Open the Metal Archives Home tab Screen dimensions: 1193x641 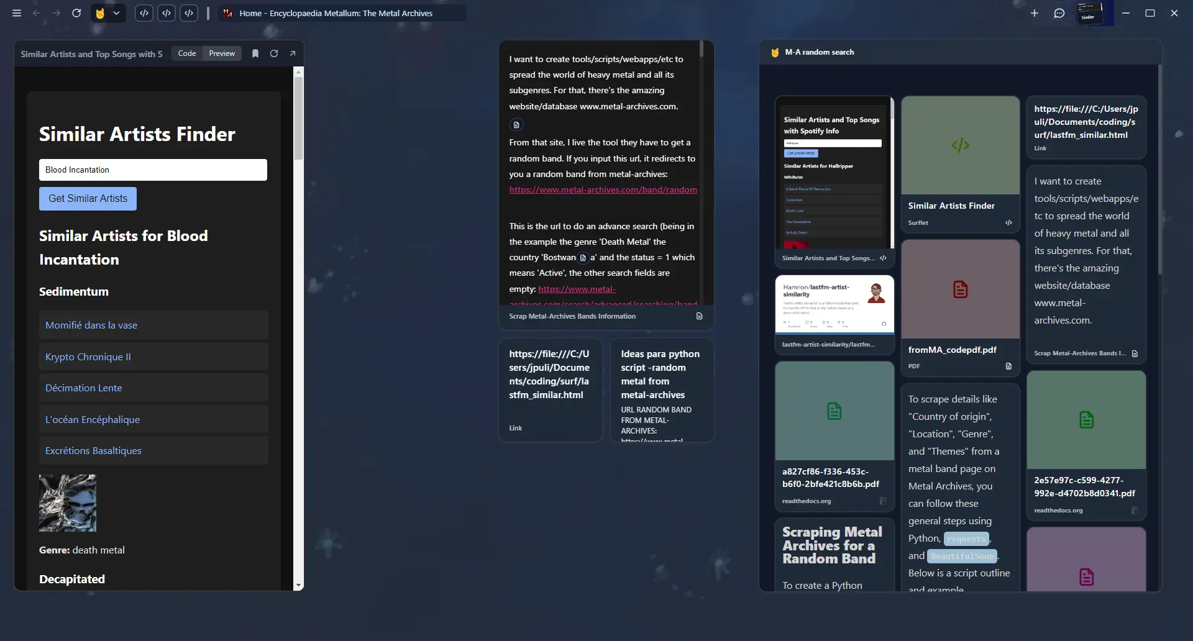tap(342, 13)
